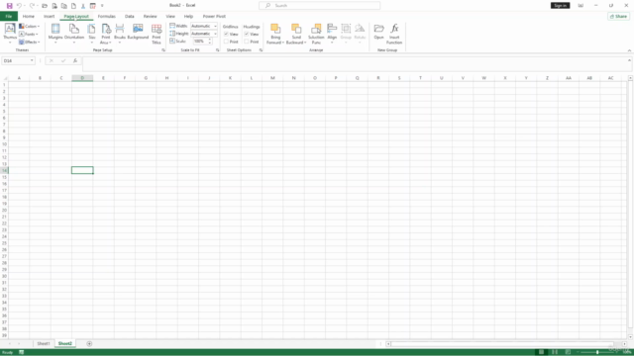Select row header 20
This screenshot has width=634, height=356.
4,210
